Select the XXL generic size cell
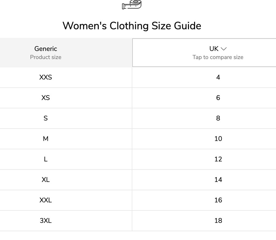This screenshot has height=240, width=276. pyautogui.click(x=46, y=200)
